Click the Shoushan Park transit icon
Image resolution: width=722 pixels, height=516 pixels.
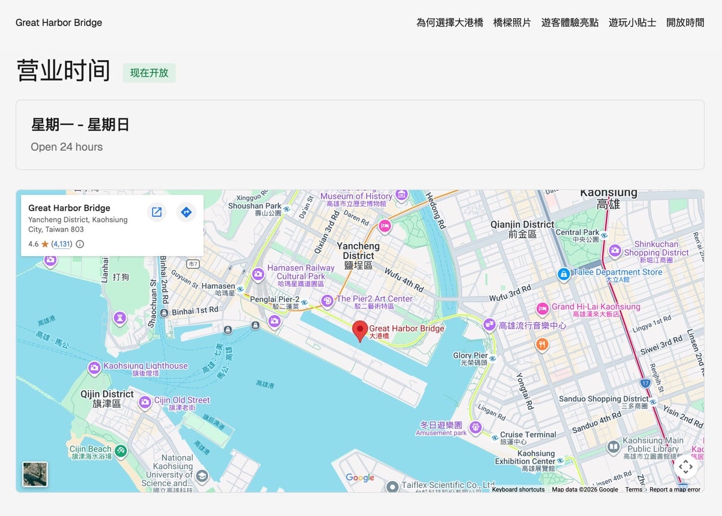287,209
